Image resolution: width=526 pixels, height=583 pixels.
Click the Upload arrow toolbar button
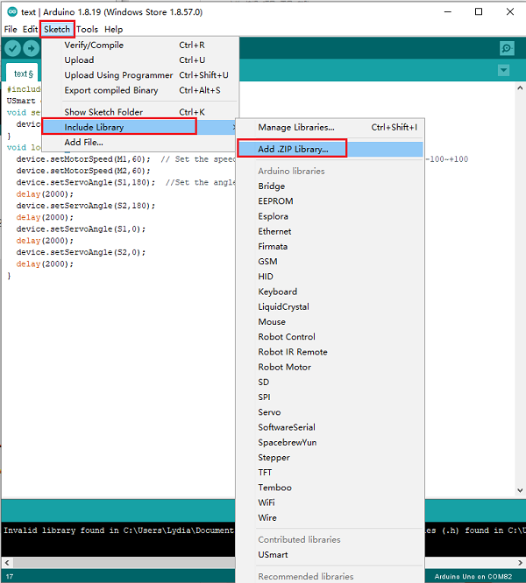tap(32, 48)
